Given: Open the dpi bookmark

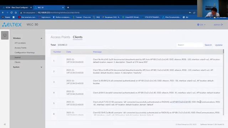Looking at the screenshot, I should (x=186, y=17).
